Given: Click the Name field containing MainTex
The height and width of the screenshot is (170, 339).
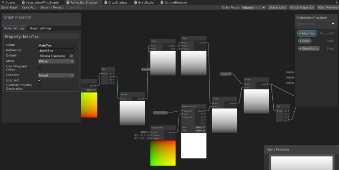Looking at the screenshot, I should (56, 46).
